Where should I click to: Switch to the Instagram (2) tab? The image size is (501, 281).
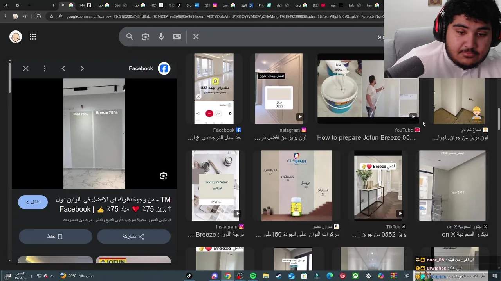211,5
